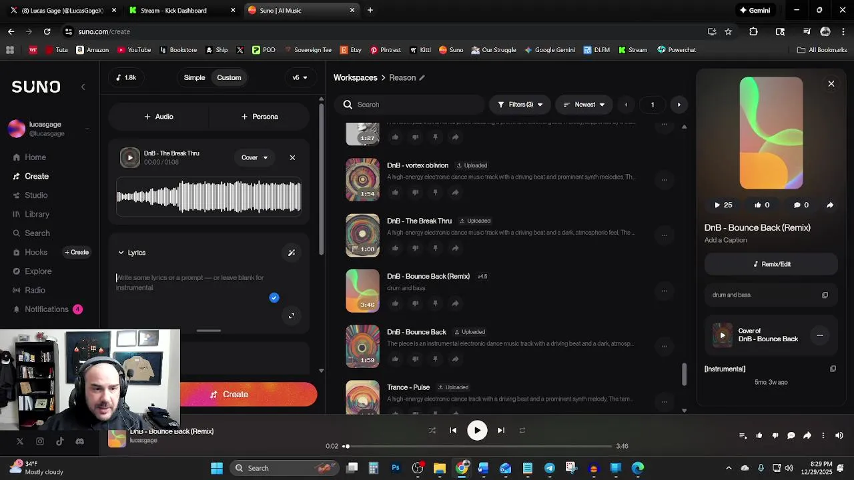Screen dimensions: 854x480
Task: Open Notifications in sidebar
Action: (x=47, y=309)
